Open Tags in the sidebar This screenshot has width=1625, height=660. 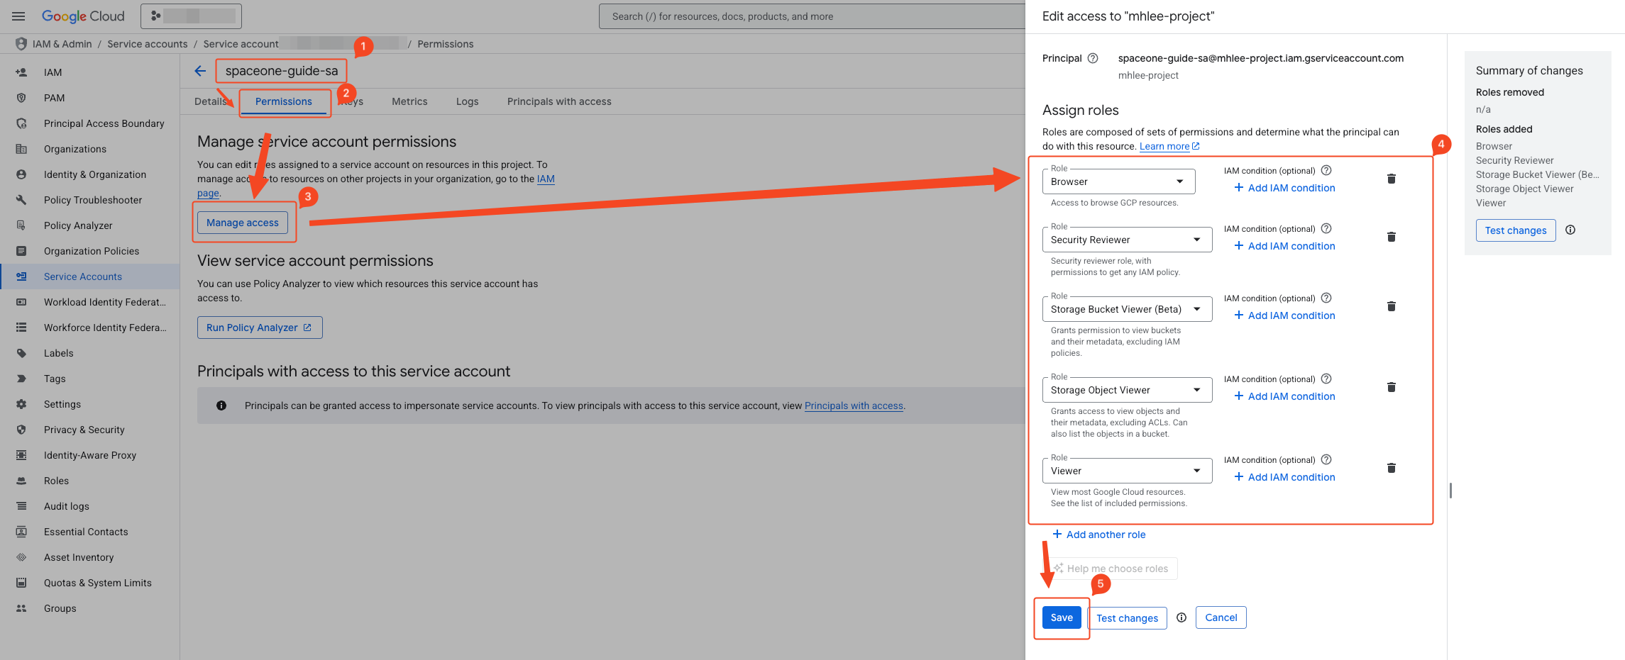tap(89, 379)
